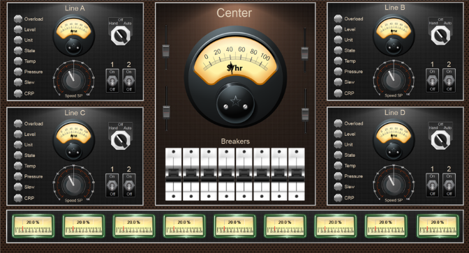Click the Line C Temp indicator light
This screenshot has width=469, height=253.
tap(18, 166)
